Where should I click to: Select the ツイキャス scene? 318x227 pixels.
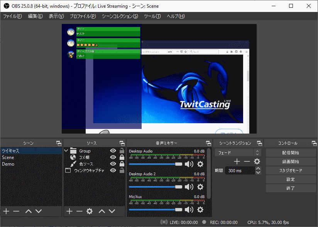31,151
